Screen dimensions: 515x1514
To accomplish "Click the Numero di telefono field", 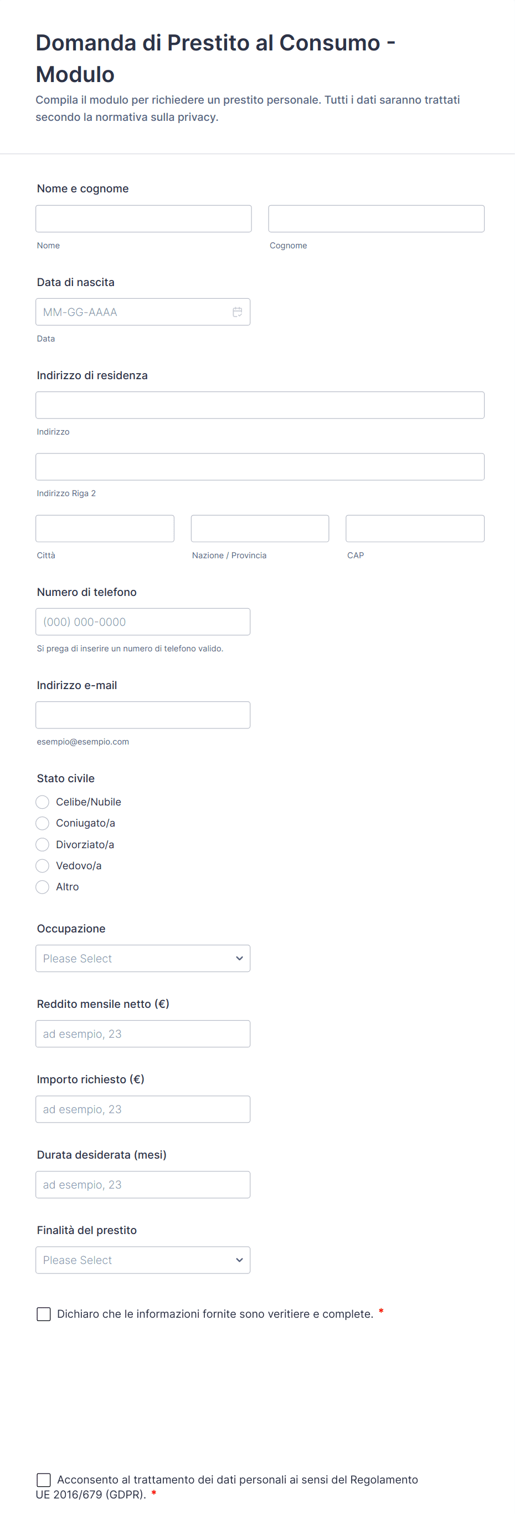I will (x=143, y=622).
